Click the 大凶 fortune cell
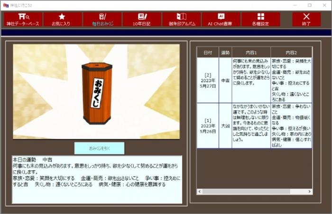The height and width of the screenshot is (214, 332). pyautogui.click(x=225, y=126)
